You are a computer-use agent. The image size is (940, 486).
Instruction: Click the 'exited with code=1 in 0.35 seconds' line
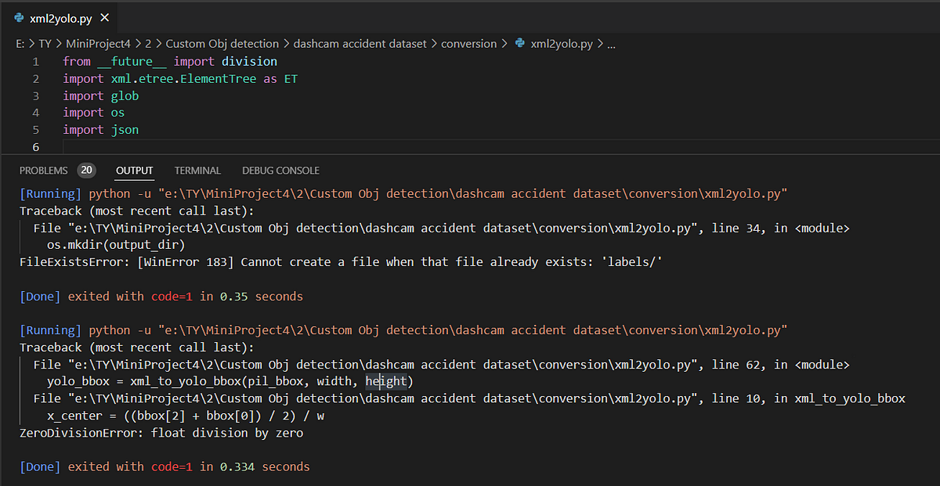161,297
